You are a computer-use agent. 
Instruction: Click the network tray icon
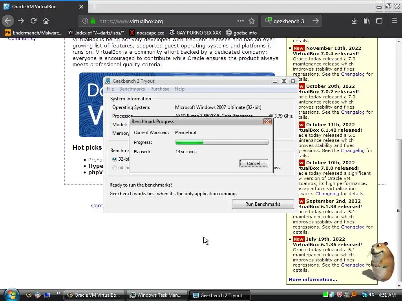click(364, 295)
